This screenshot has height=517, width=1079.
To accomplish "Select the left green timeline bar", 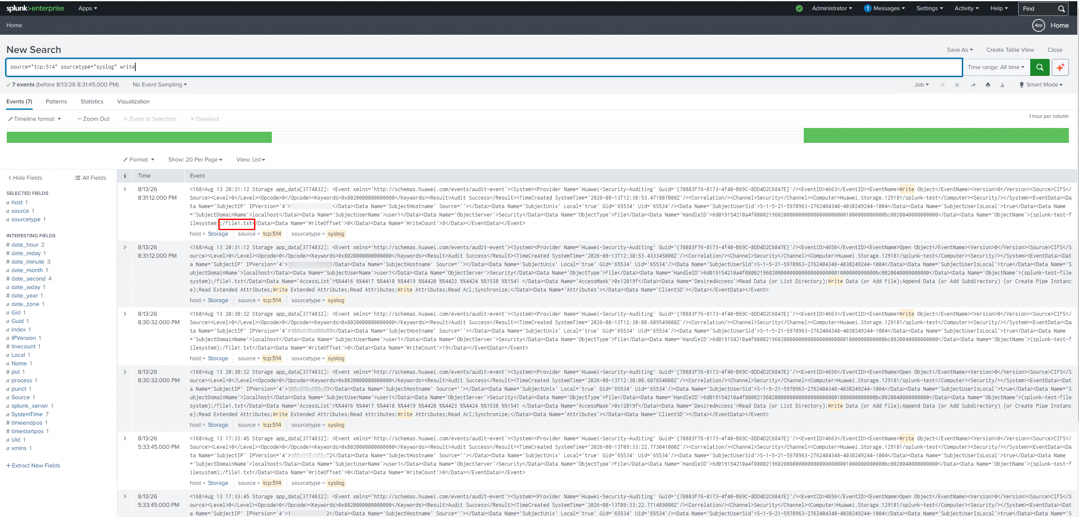I will [x=139, y=137].
